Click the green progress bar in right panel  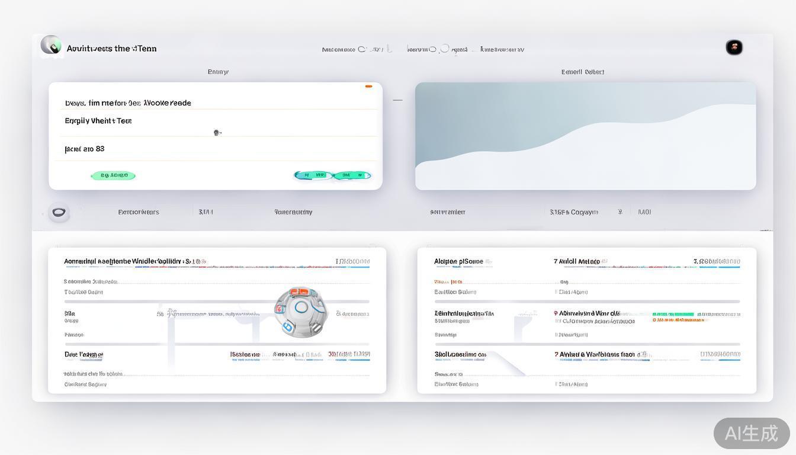point(673,315)
